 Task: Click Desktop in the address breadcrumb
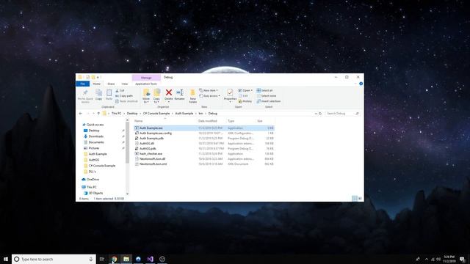click(132, 114)
